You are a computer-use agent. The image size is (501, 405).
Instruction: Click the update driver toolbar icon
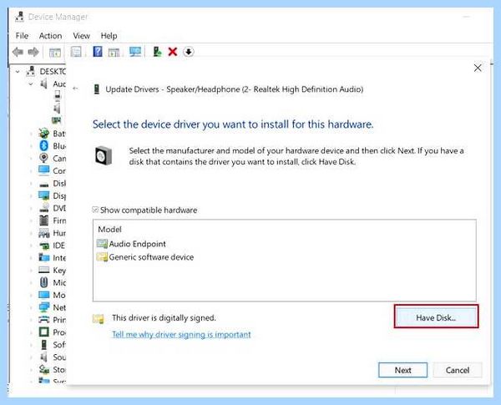click(157, 52)
